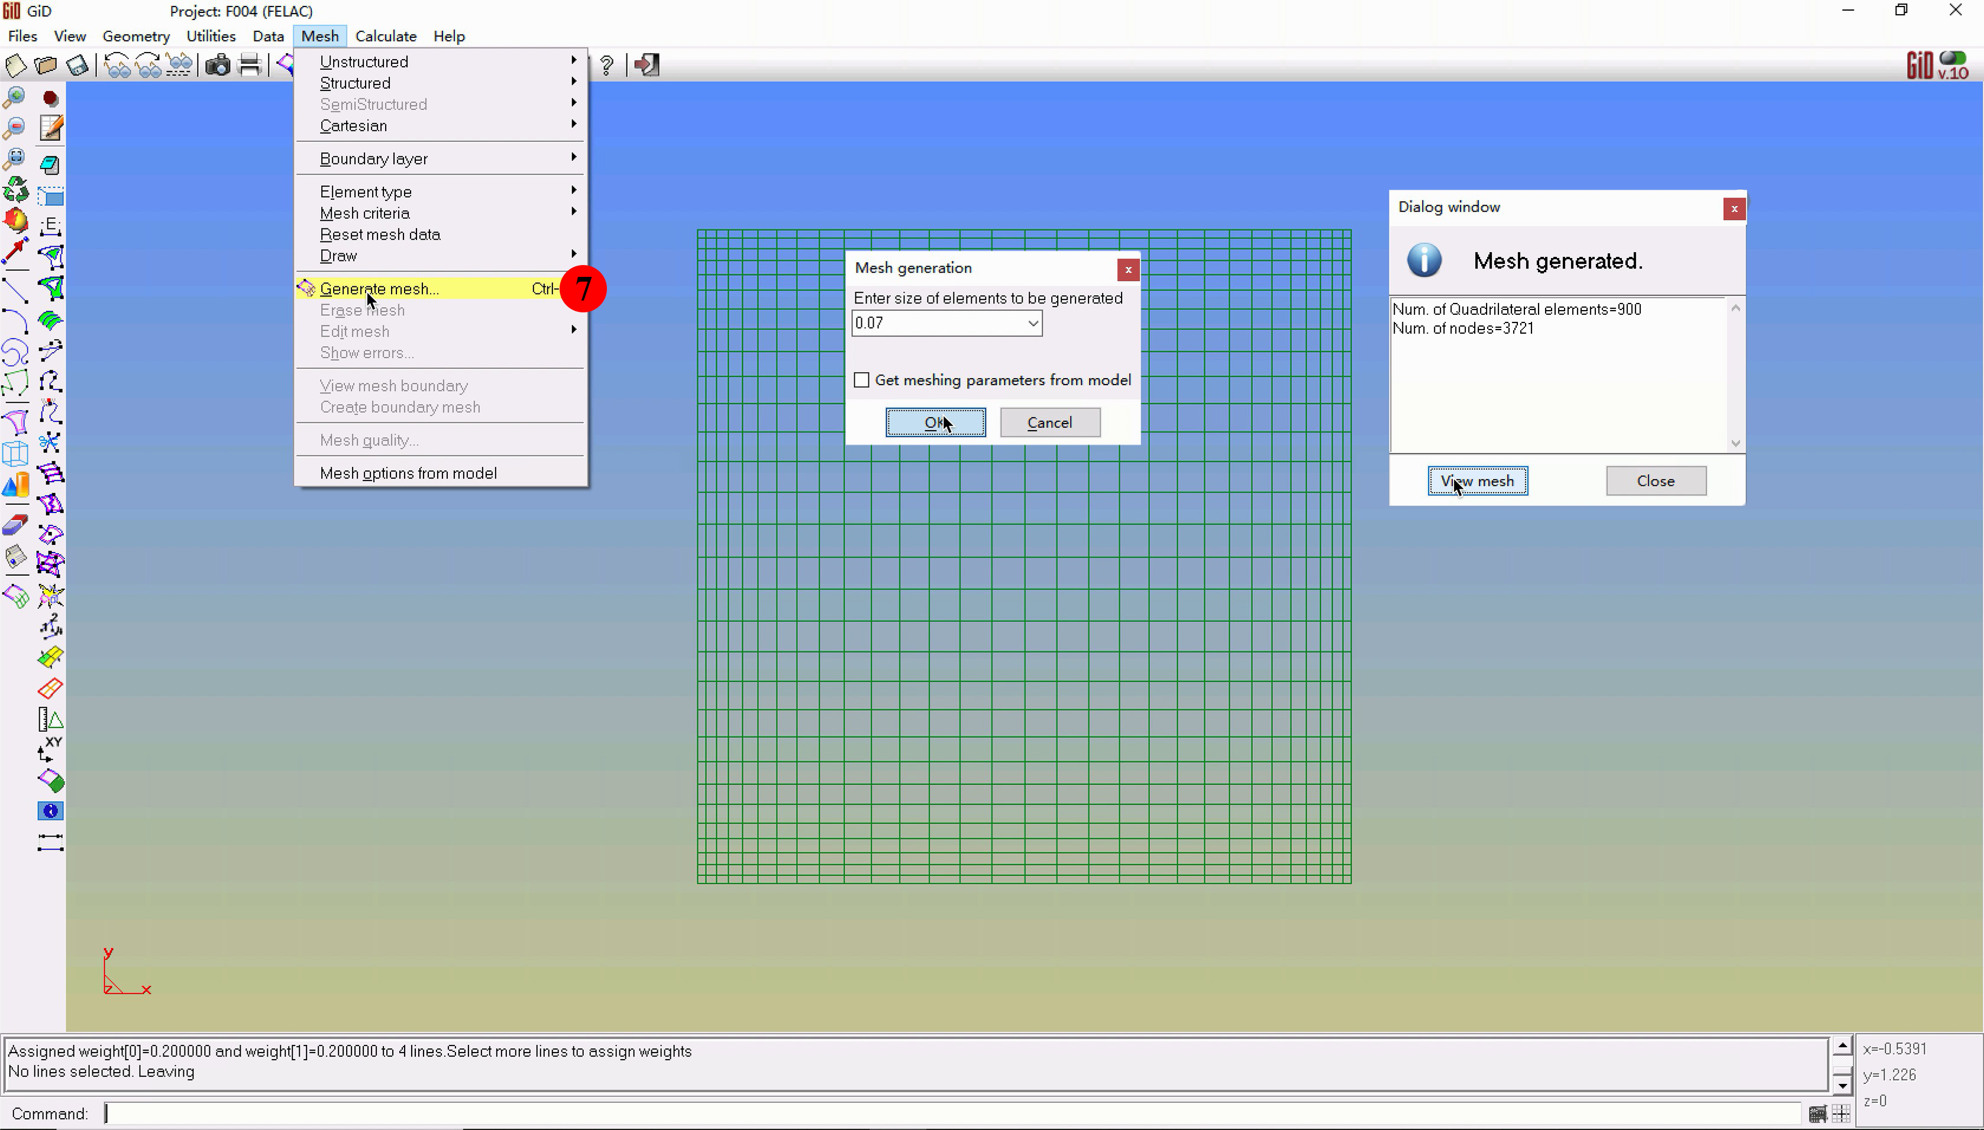Click Cancel in Mesh generation dialog

pyautogui.click(x=1050, y=423)
